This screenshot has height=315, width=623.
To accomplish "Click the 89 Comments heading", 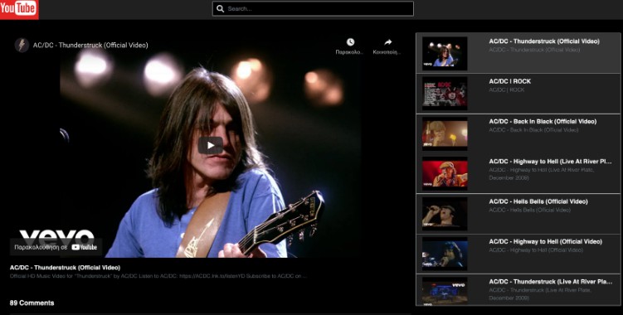I will point(32,303).
